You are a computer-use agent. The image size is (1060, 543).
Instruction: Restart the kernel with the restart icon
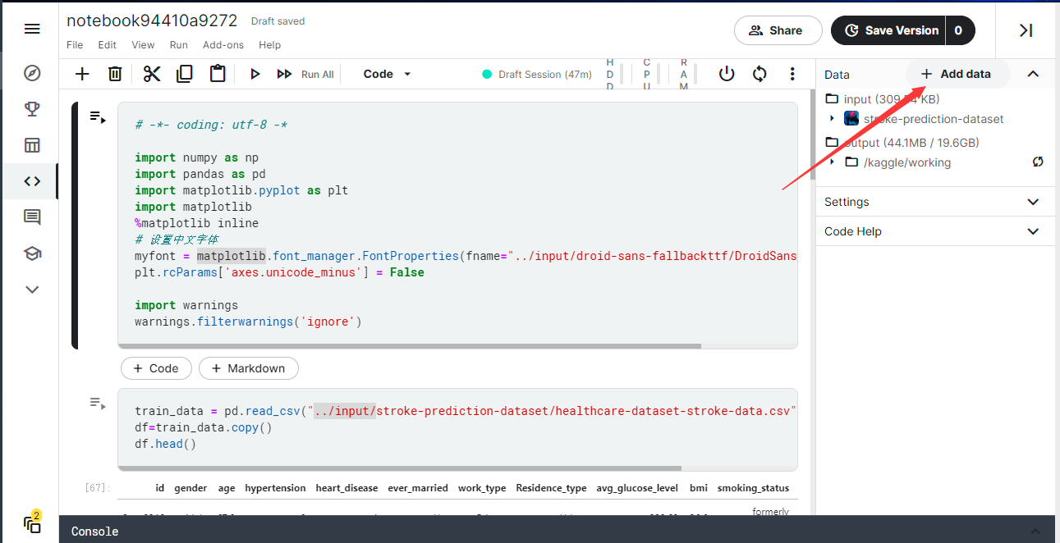[759, 74]
